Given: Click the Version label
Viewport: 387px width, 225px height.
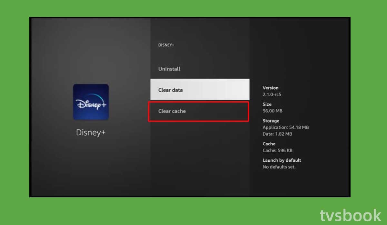Looking at the screenshot, I should pyautogui.click(x=271, y=88).
